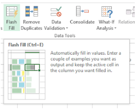
Task: Click the 'Data Tools' group label
Action: pyautogui.click(x=65, y=36)
